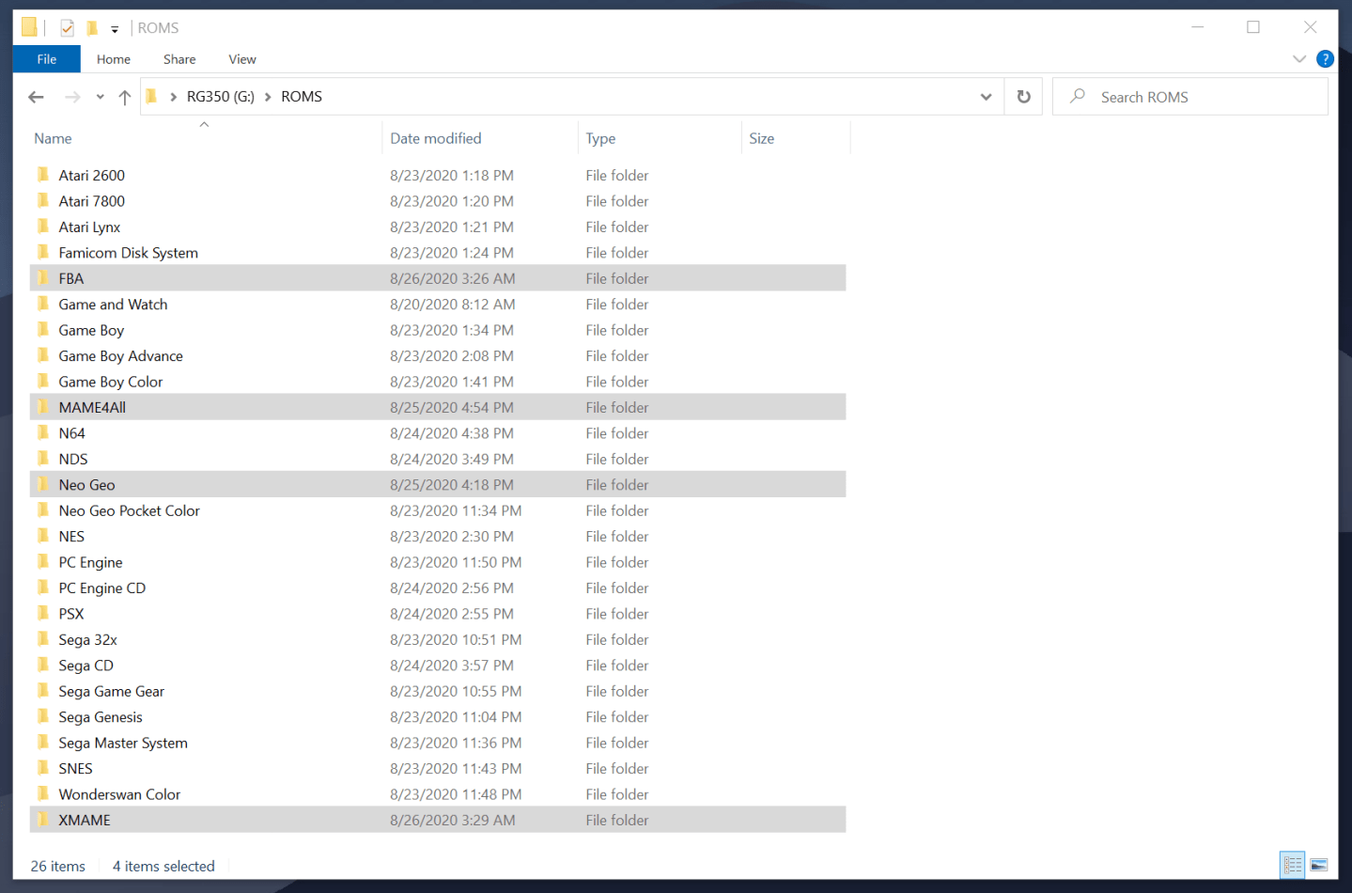
Task: Select the MAME4All folder icon
Action: pyautogui.click(x=43, y=407)
